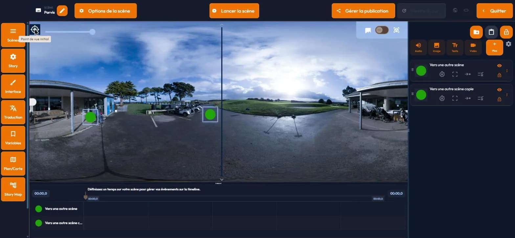Open three-dot menu of 'Vers une autre scène'
Screen dimensions: 515x238
tap(507, 70)
